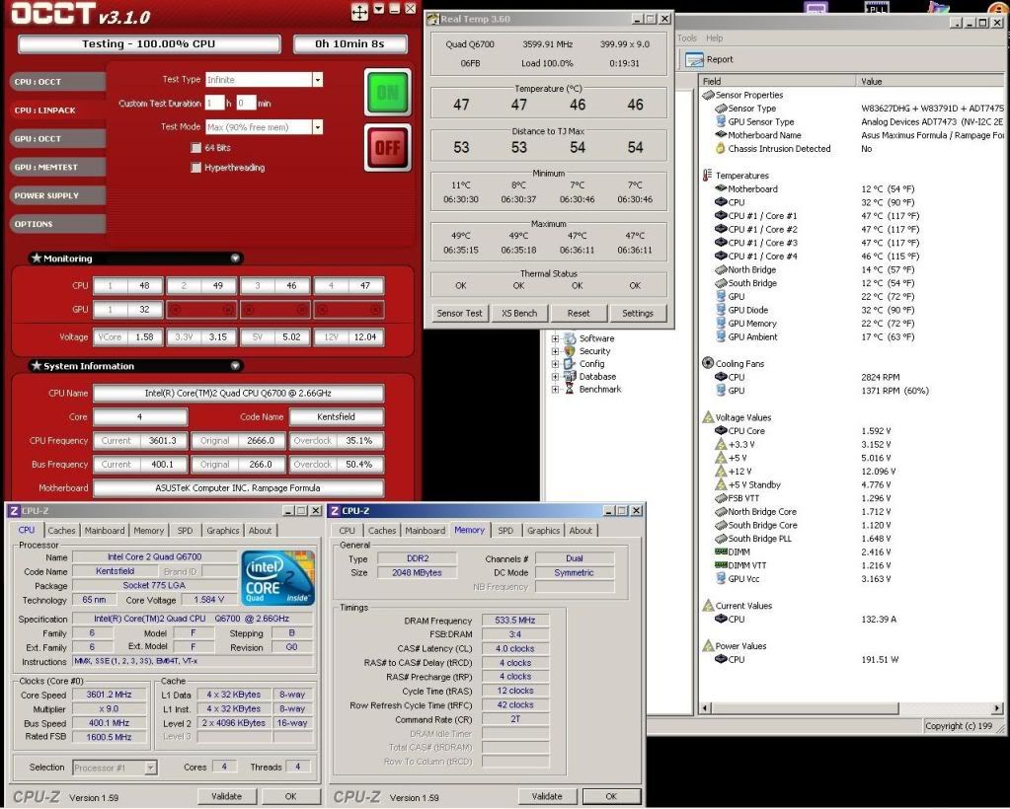This screenshot has height=809, width=1010.
Task: Open the Test Type dropdown showing Infinite
Action: tap(318, 79)
